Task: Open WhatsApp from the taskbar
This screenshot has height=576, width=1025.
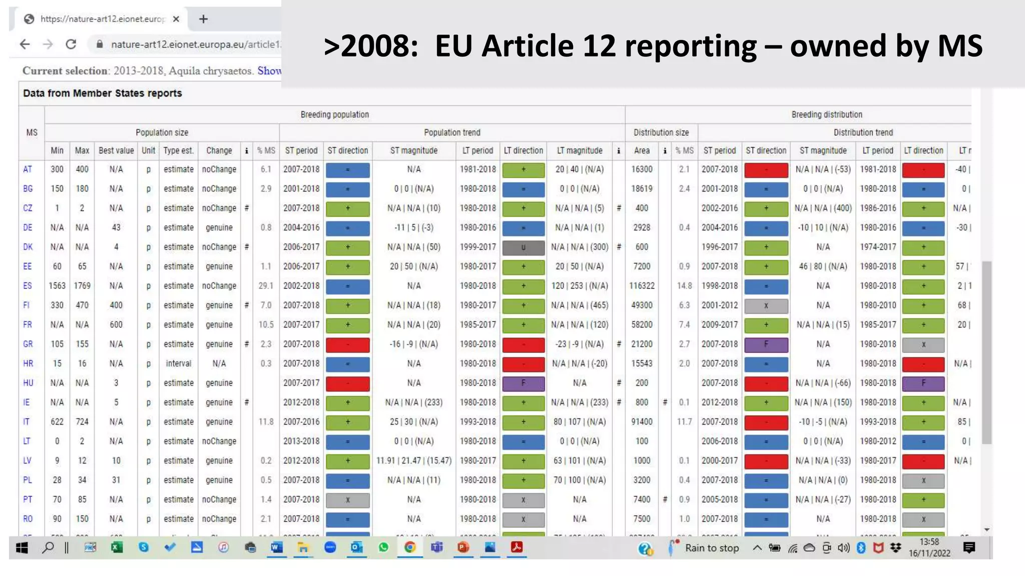Action: point(383,547)
